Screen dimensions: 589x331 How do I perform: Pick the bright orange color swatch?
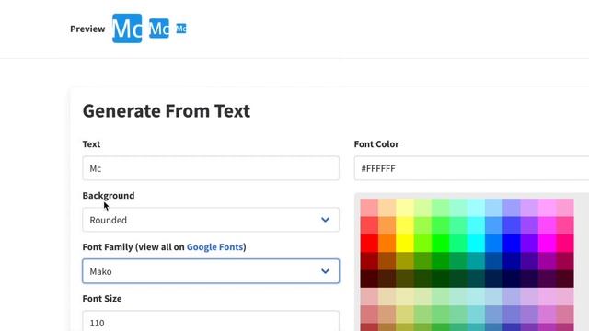(387, 244)
